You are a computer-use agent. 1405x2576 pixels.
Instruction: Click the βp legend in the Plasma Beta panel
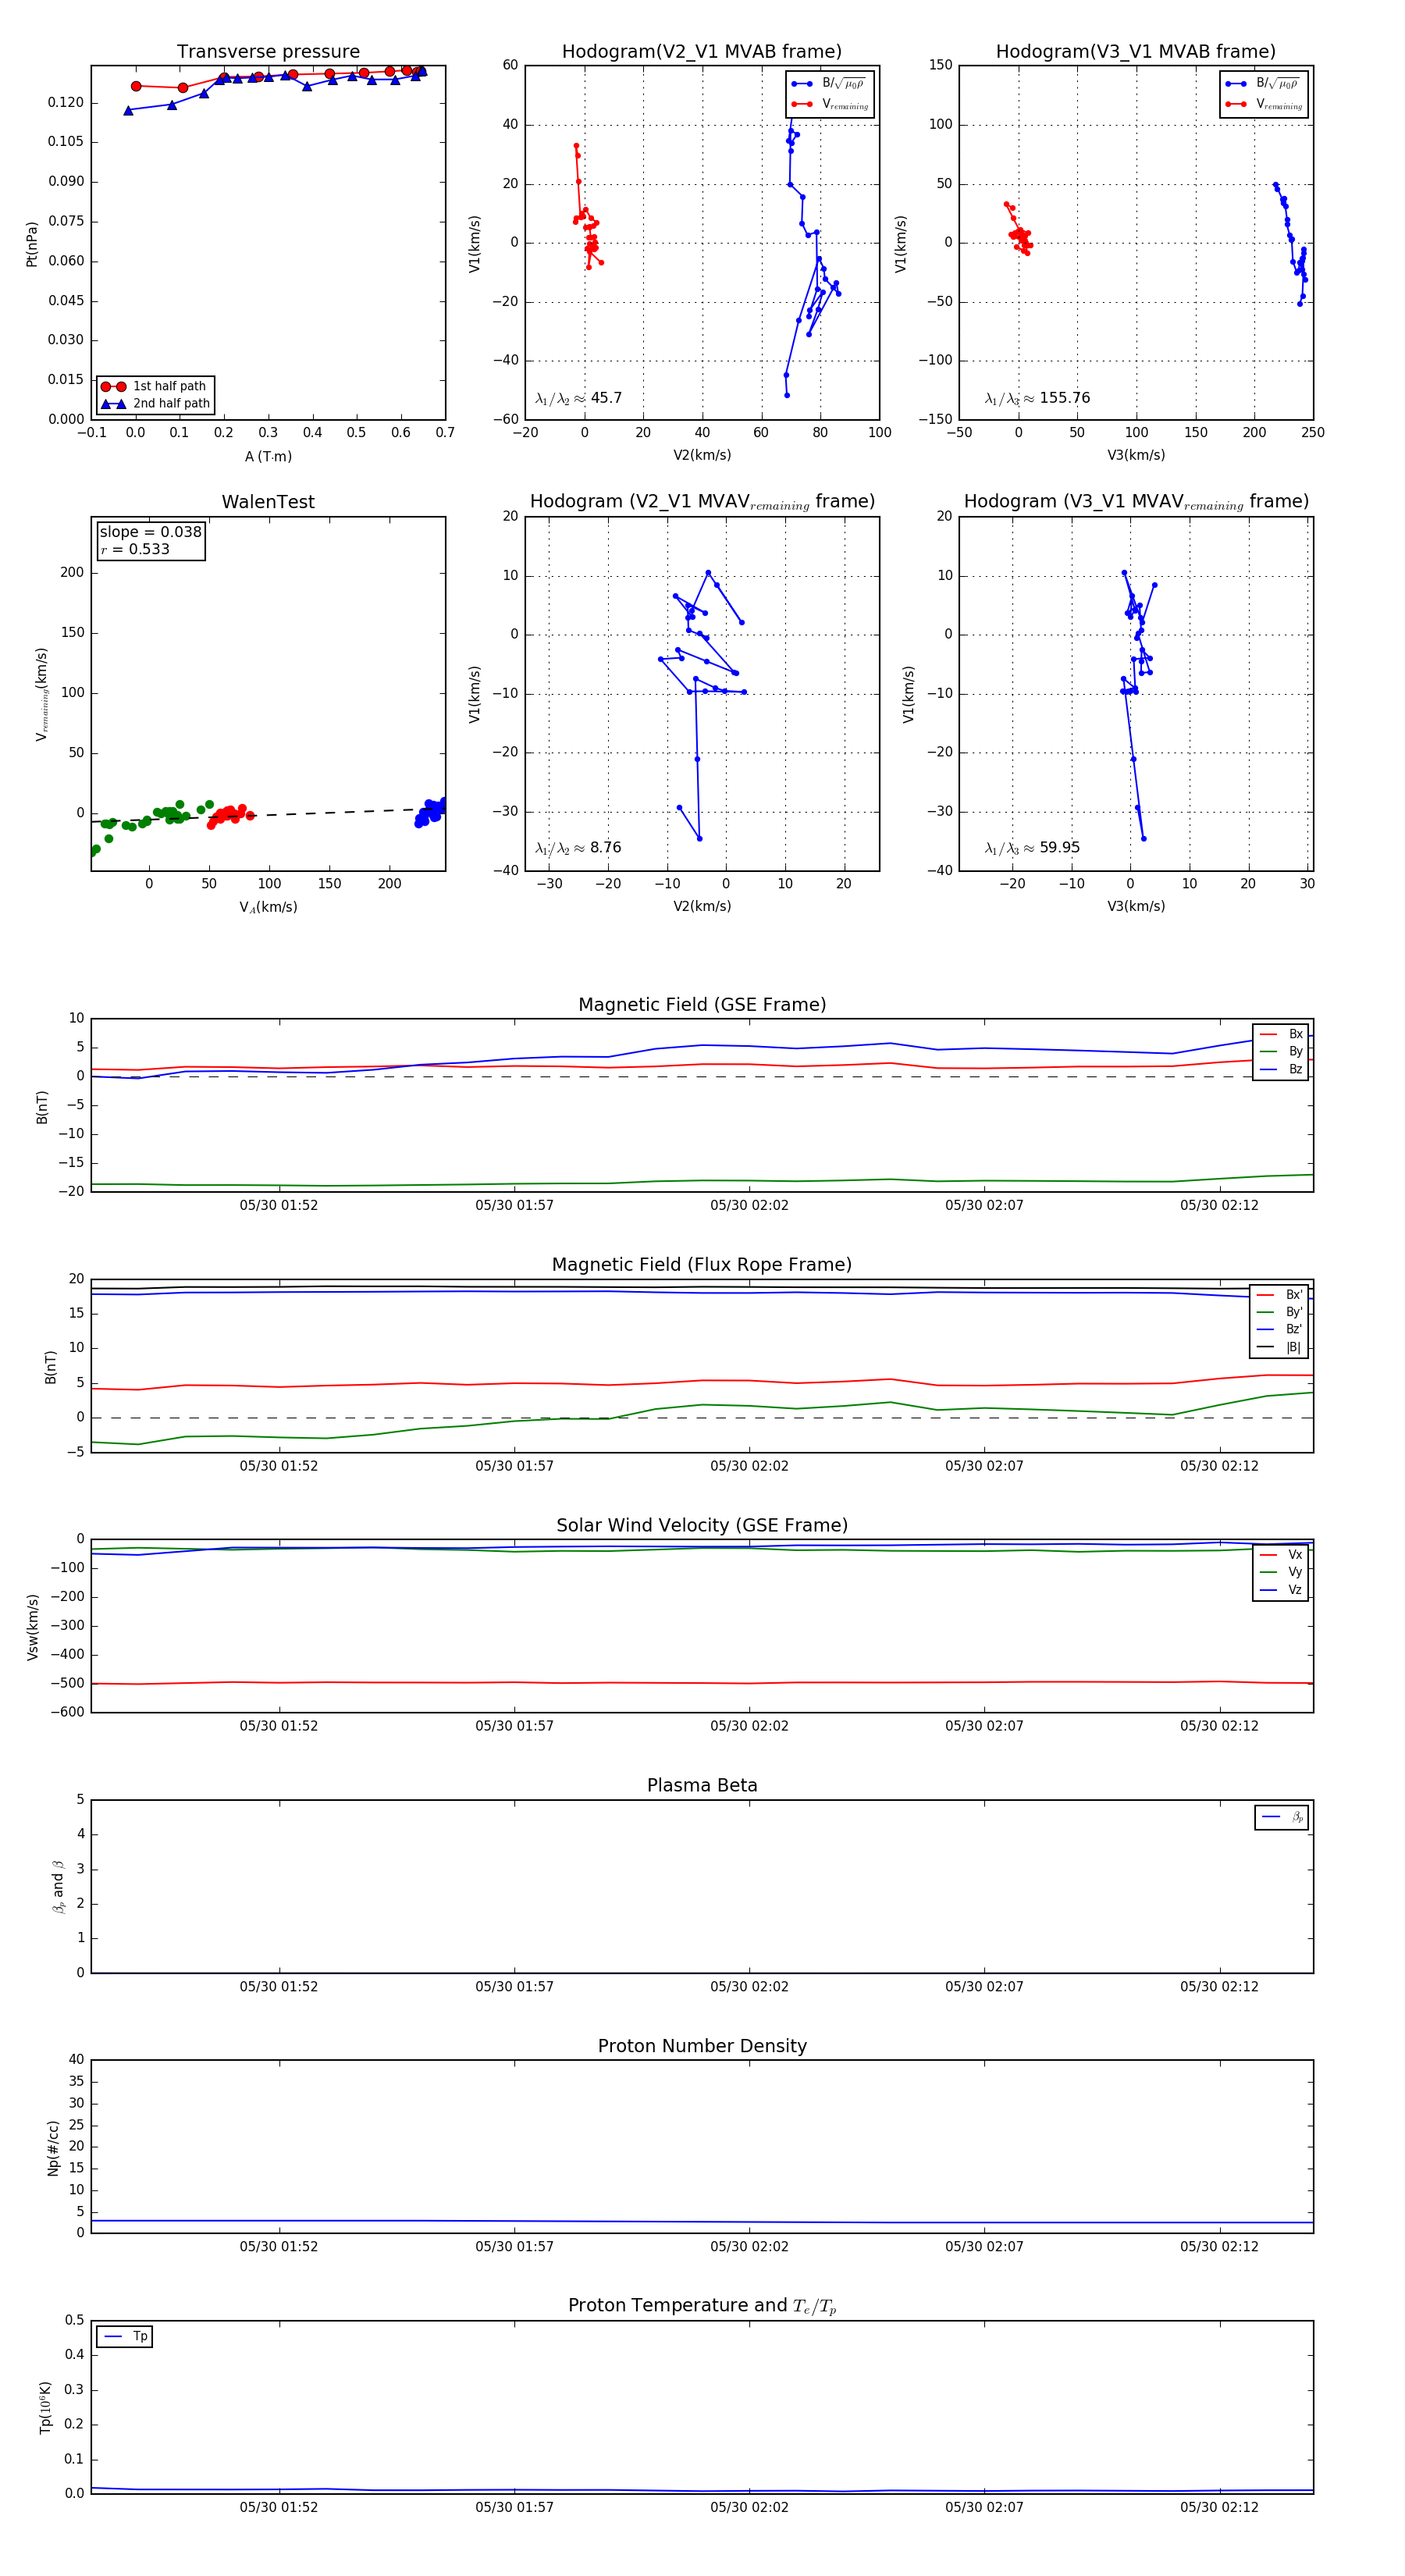[x=1282, y=1817]
